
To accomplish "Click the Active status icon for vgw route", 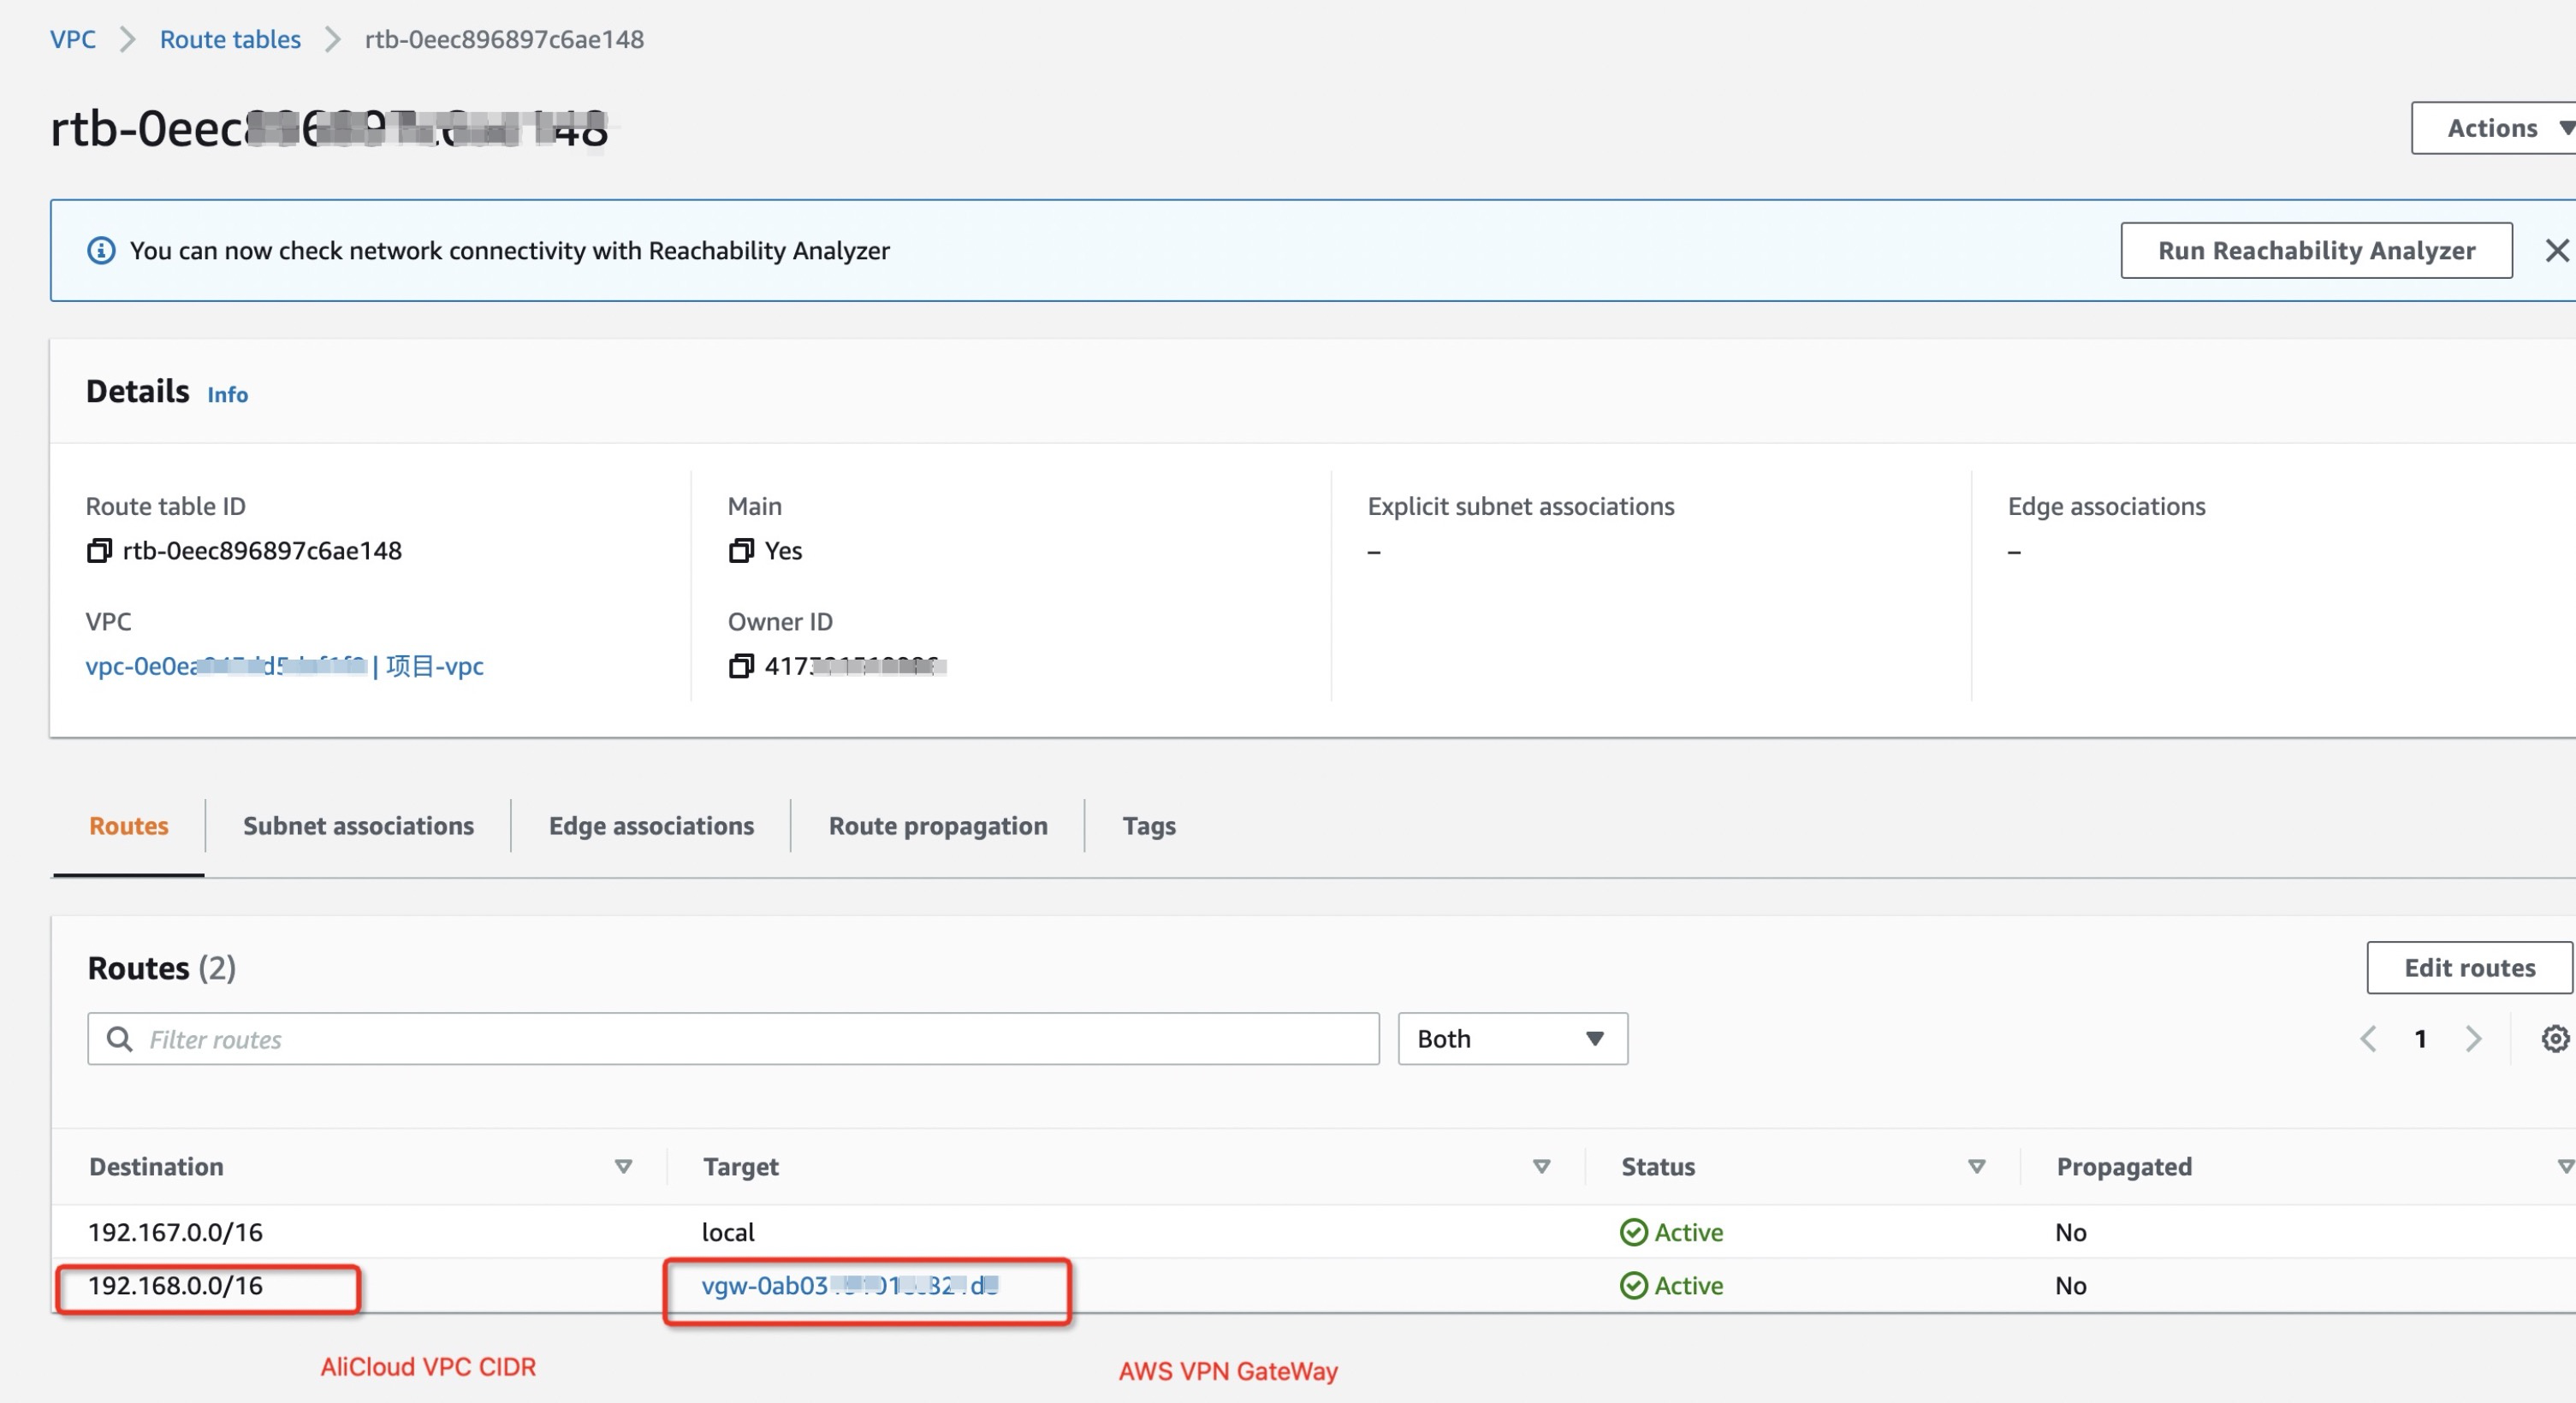I will coord(1633,1286).
